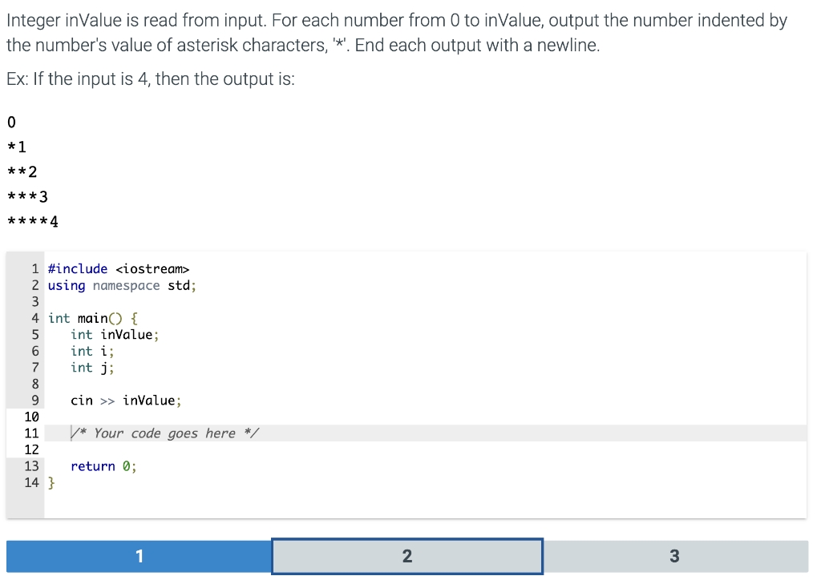Click the #include <iostream> directive on line 1
The height and width of the screenshot is (584, 821).
(x=117, y=268)
